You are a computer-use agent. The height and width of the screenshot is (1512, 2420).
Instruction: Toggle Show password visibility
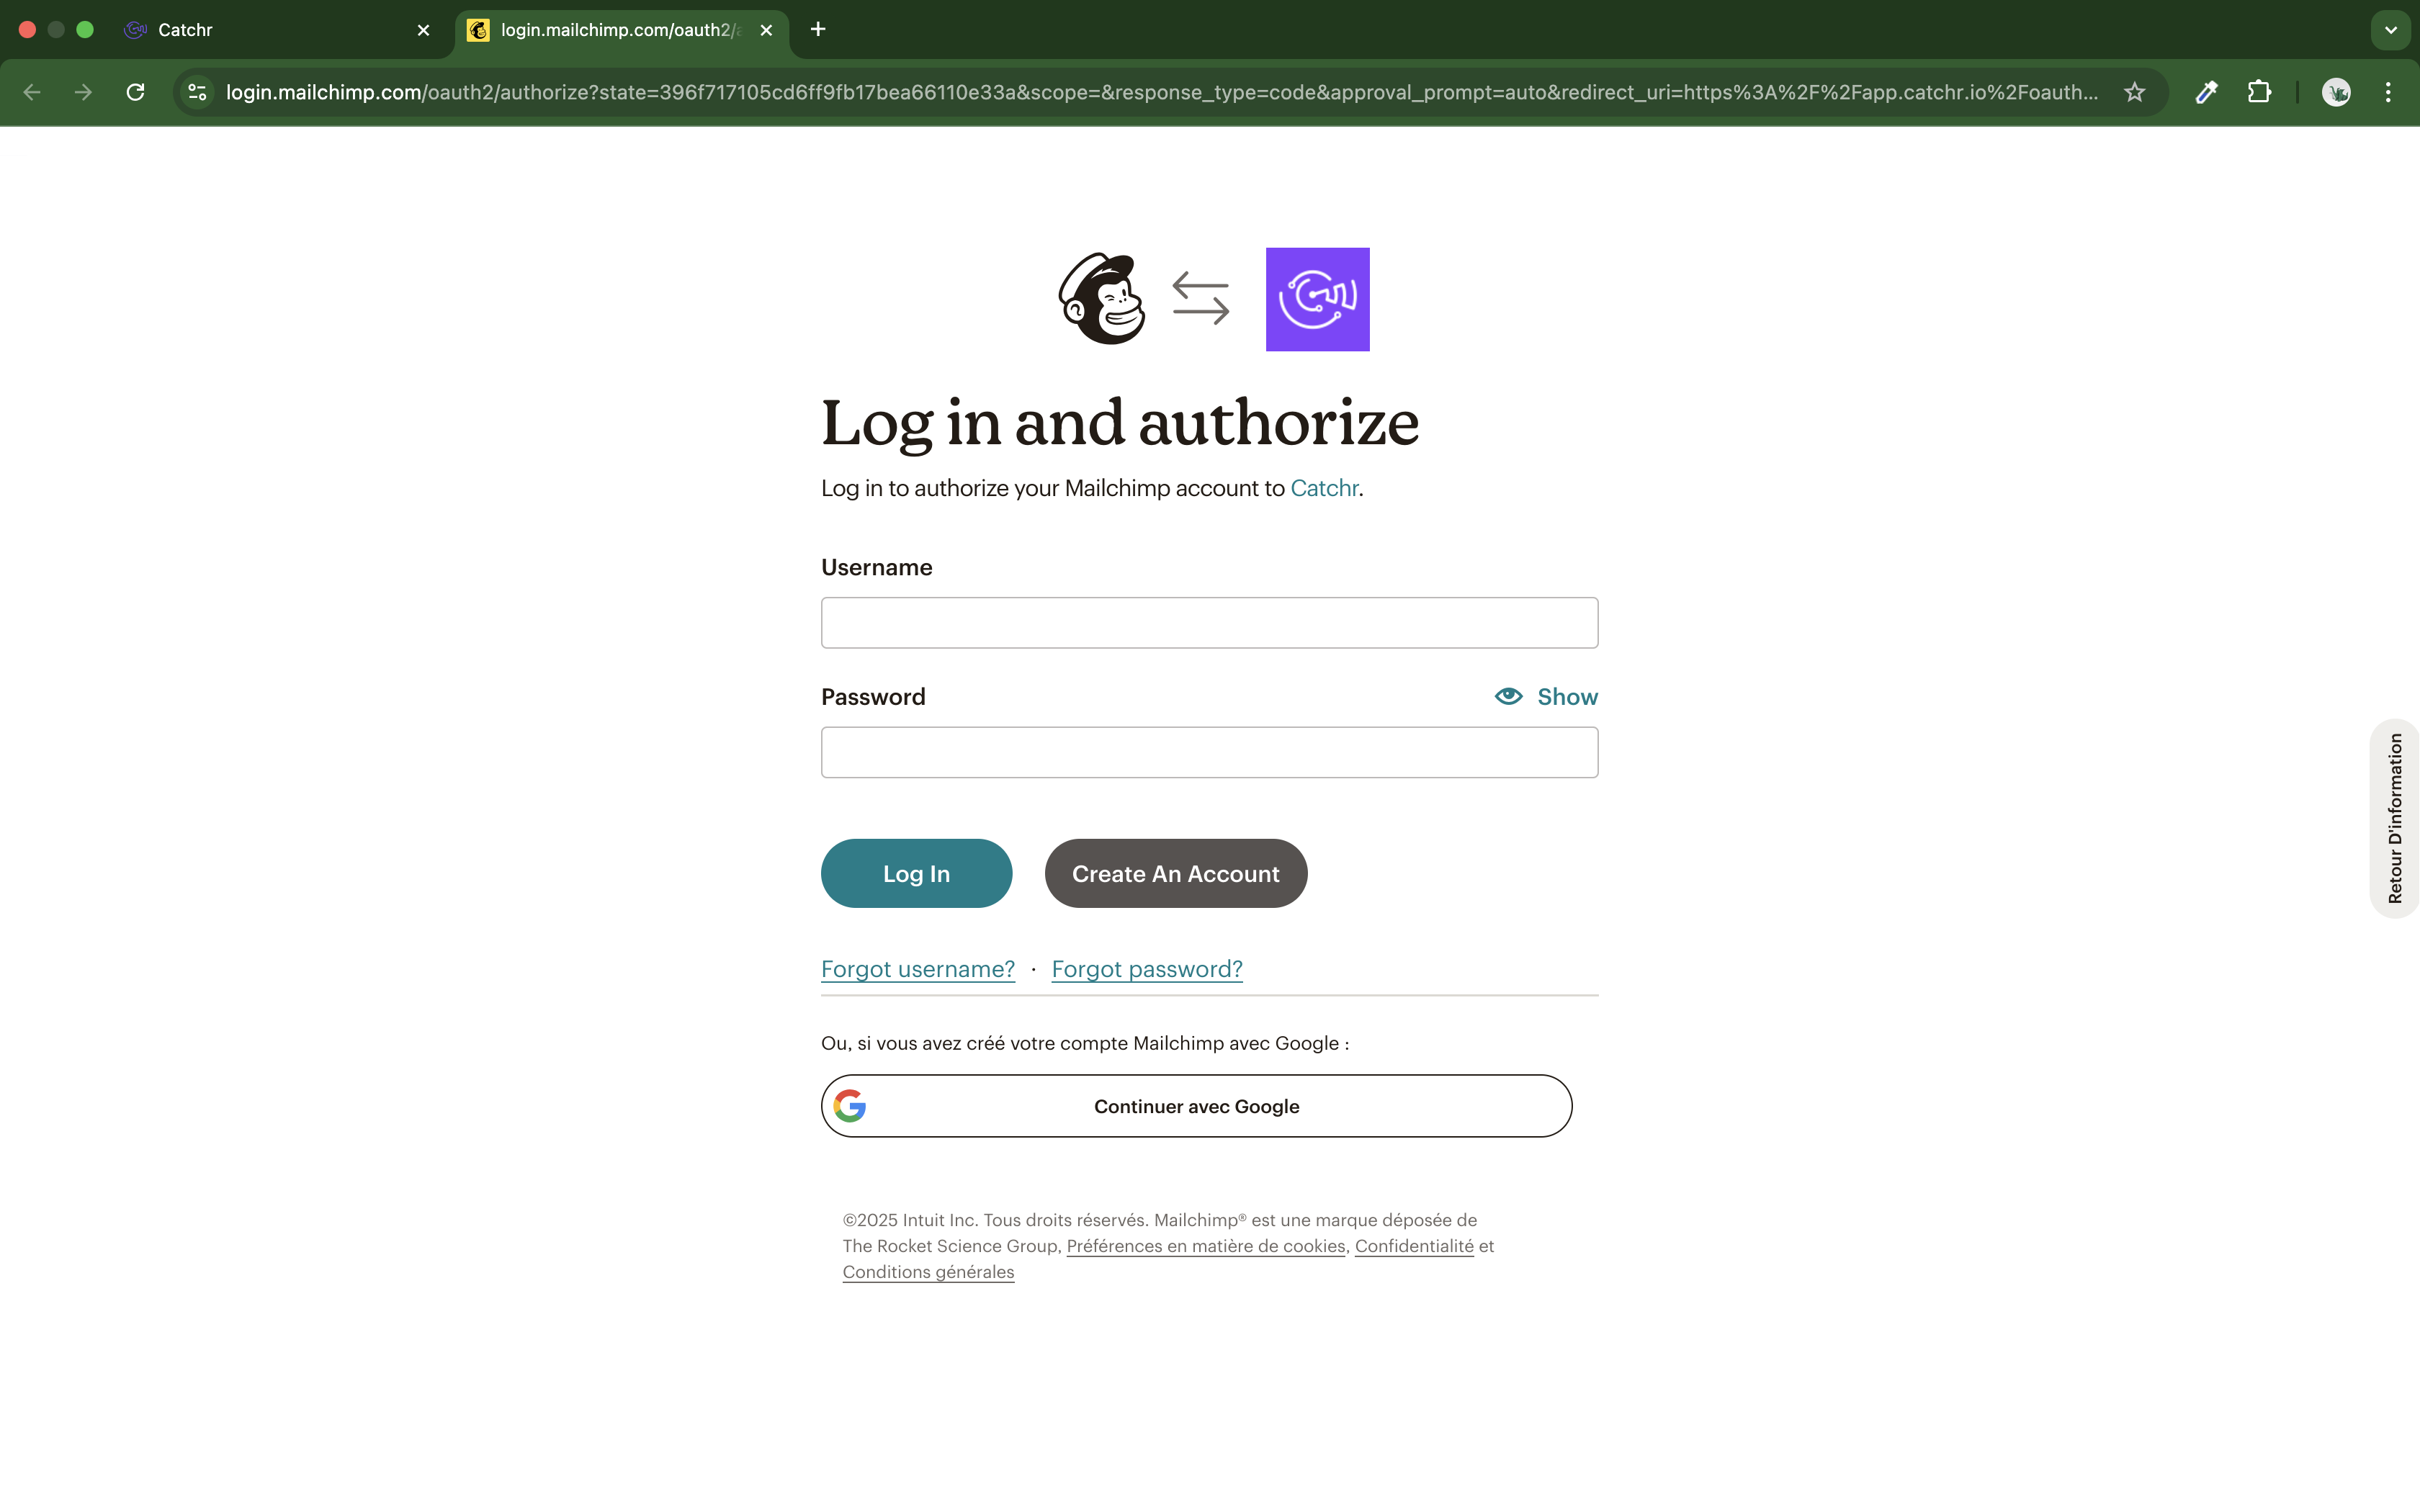[1546, 697]
